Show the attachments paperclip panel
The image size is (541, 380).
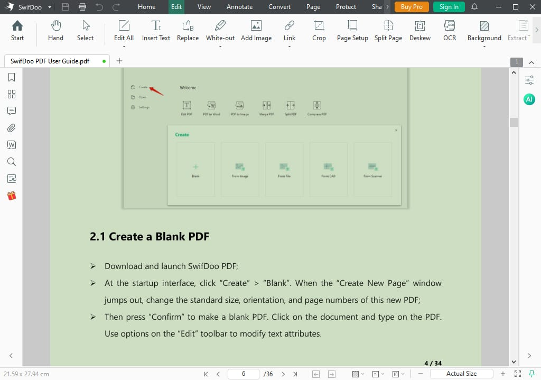point(12,128)
